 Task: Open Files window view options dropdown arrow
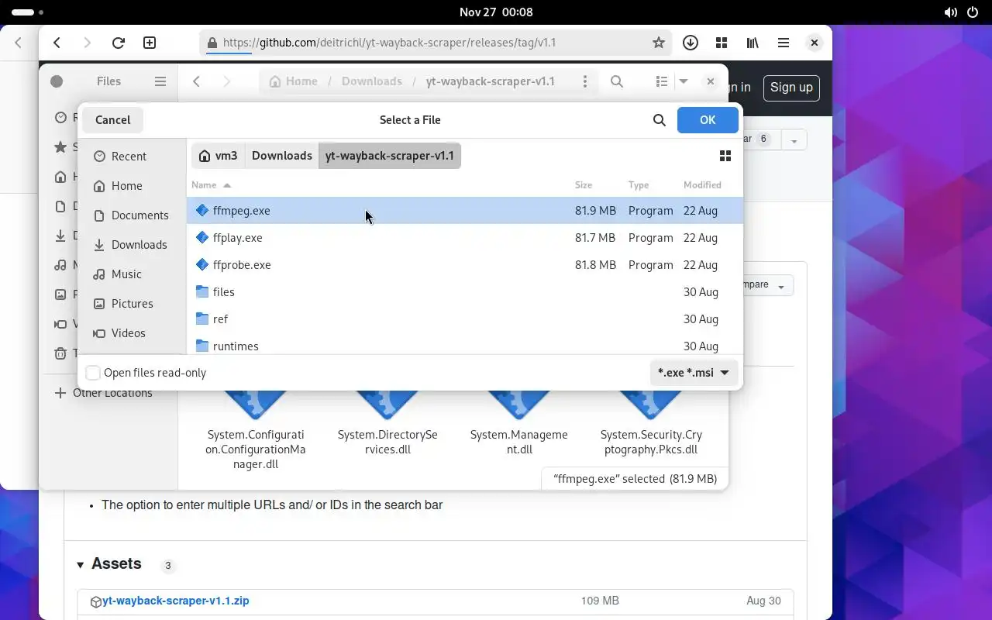coord(684,81)
